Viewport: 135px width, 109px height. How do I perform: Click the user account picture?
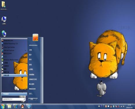[35, 37]
